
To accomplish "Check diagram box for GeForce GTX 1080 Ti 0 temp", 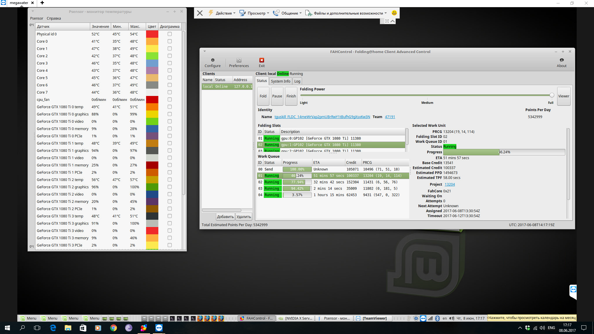I will 170,107.
